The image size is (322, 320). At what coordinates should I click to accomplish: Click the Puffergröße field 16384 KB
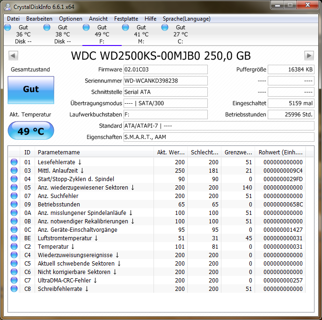tap(291, 69)
